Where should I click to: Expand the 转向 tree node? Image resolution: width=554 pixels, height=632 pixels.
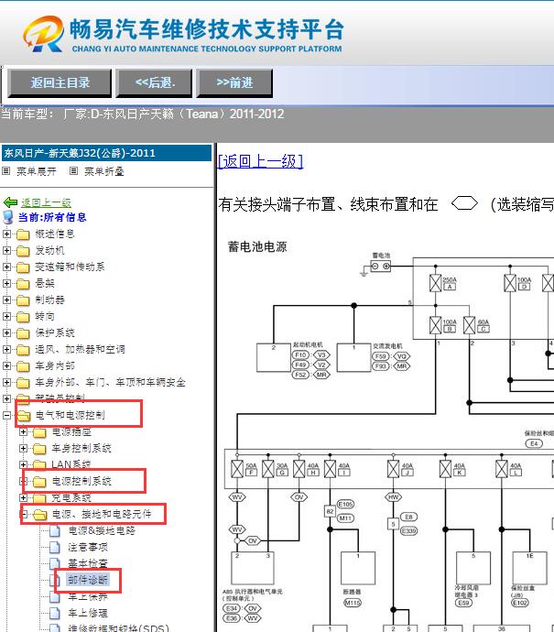pos(6,316)
